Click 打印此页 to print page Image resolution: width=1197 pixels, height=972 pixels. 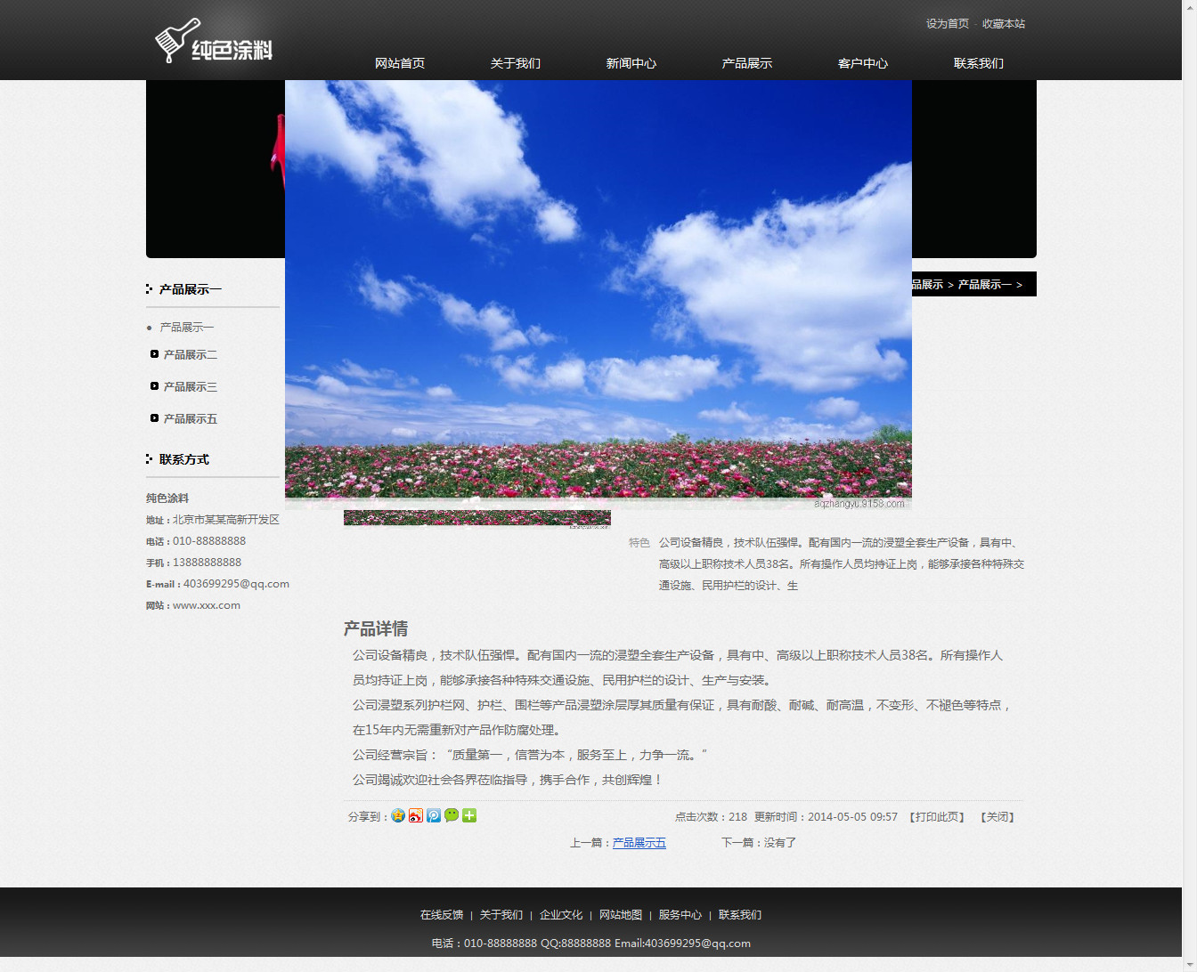(937, 817)
